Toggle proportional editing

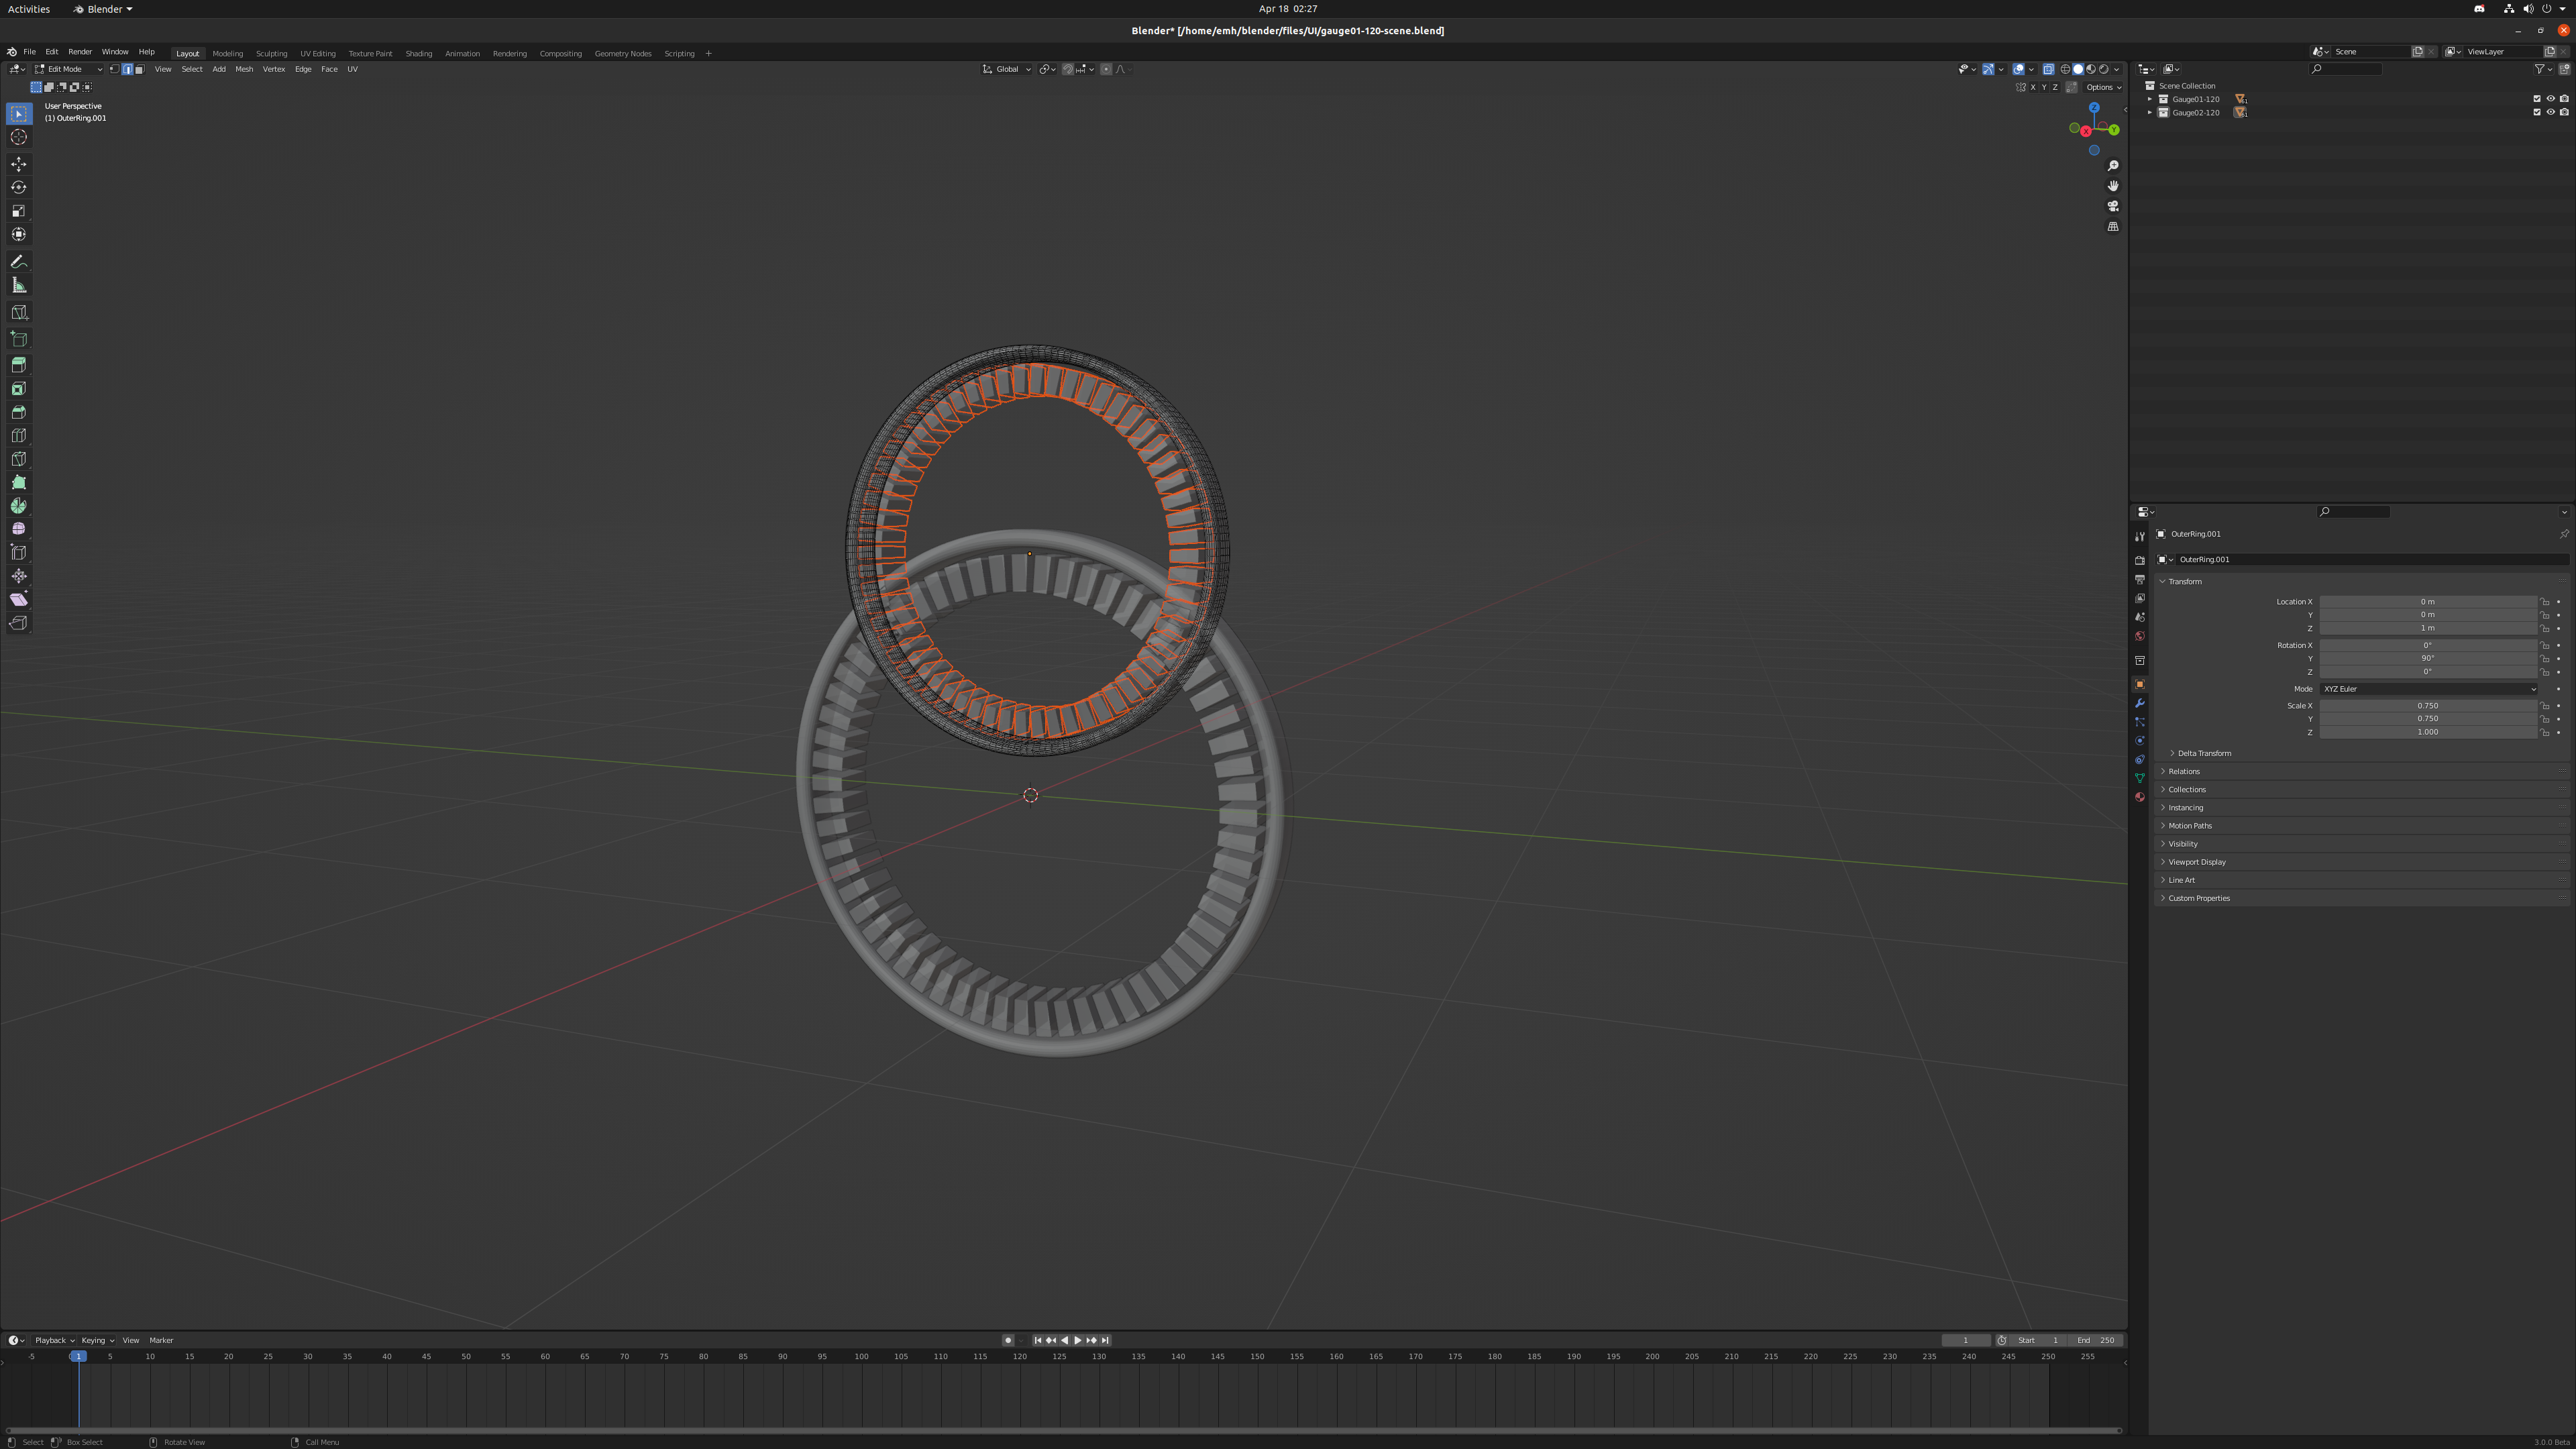(x=1106, y=69)
